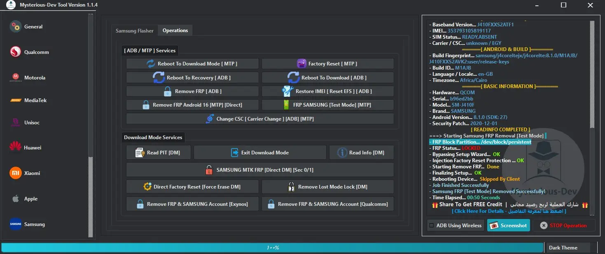Click the [ READINFO COMPLETED ] line
The image size is (605, 254).
tap(500, 130)
